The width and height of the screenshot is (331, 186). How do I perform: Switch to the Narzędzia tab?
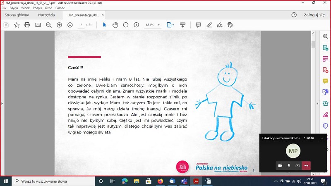click(46, 15)
